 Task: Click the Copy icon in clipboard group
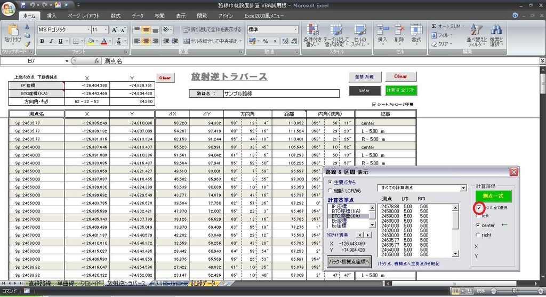point(27,35)
